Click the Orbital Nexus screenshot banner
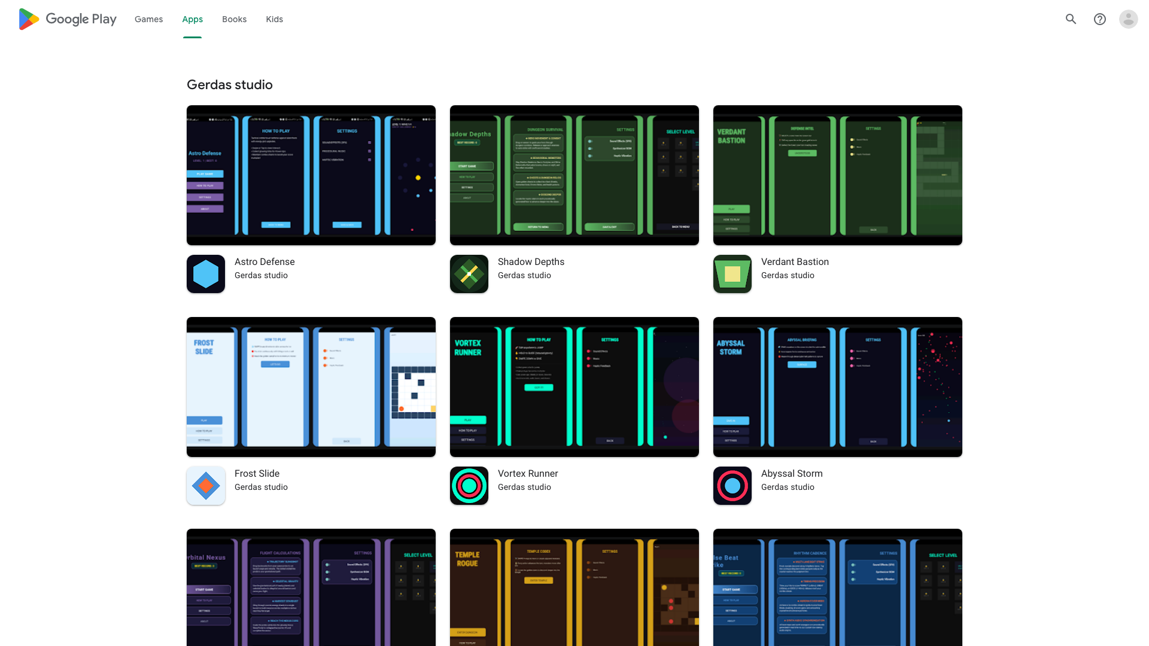The image size is (1149, 646). [x=311, y=587]
